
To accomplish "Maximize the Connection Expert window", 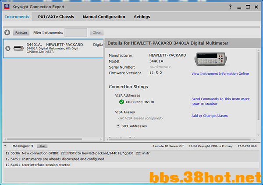I will (x=248, y=7).
